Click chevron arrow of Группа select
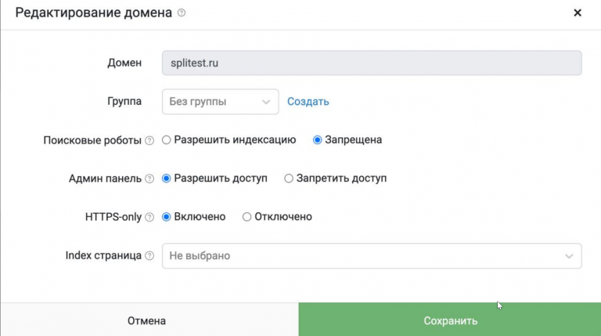This screenshot has height=336, width=601. (267, 102)
